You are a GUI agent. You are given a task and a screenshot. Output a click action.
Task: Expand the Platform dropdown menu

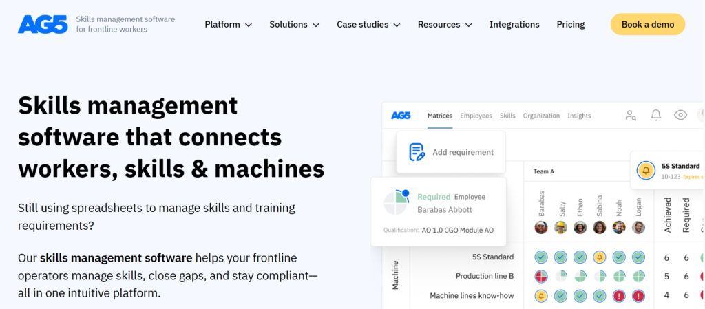[x=229, y=24]
